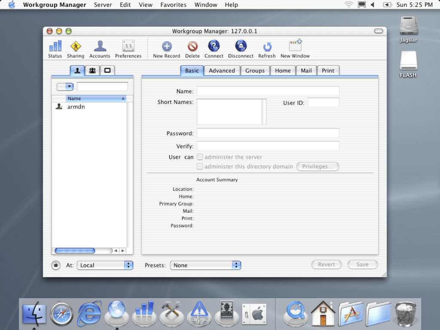Image resolution: width=440 pixels, height=330 pixels.
Task: Click the New Record icon
Action: [167, 46]
